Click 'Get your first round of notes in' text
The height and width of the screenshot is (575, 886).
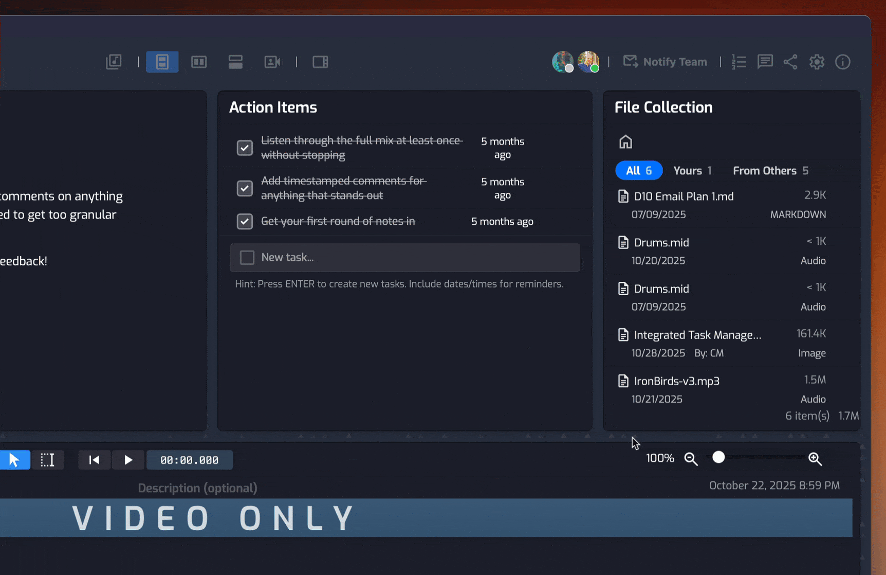[338, 221]
